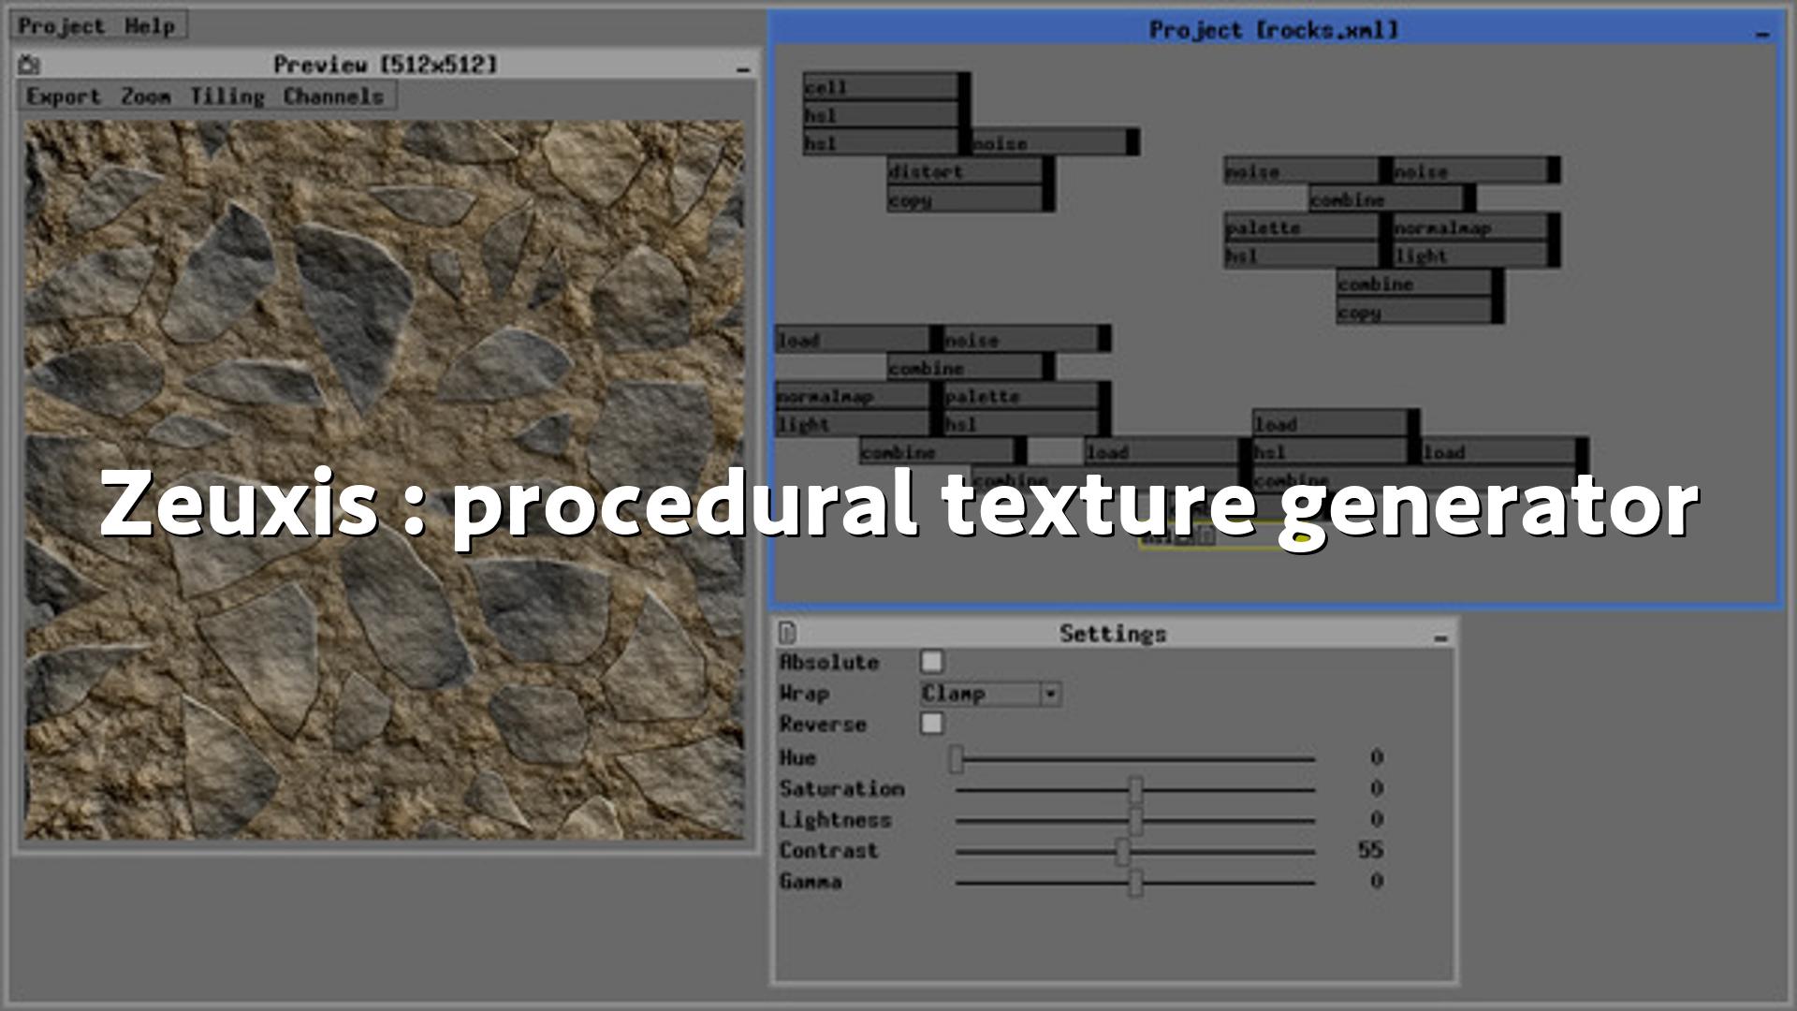Select the load node left of noise

858,339
